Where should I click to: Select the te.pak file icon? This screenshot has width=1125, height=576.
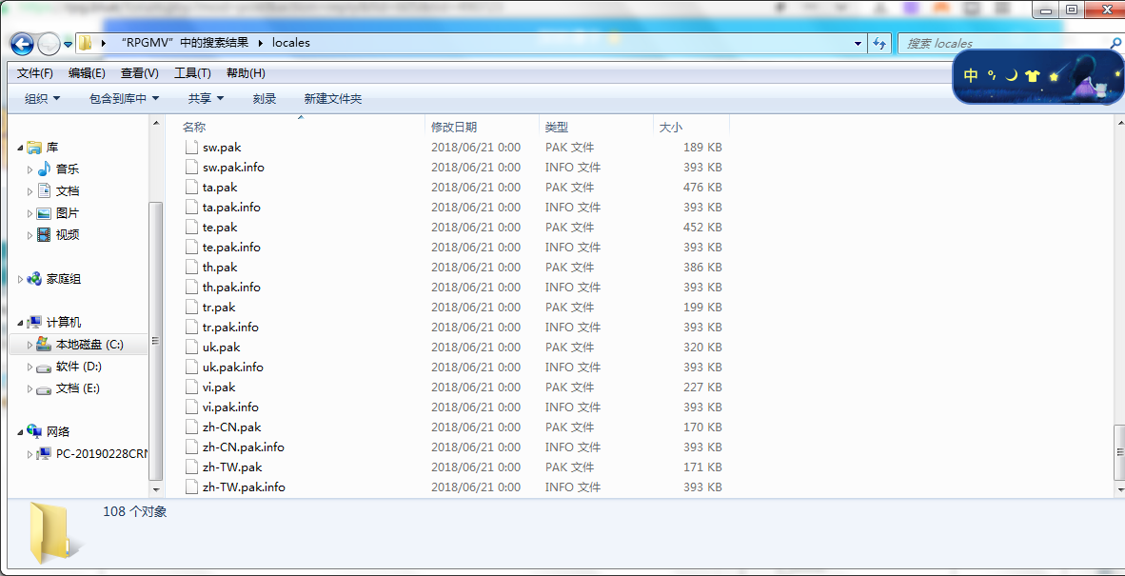point(191,228)
